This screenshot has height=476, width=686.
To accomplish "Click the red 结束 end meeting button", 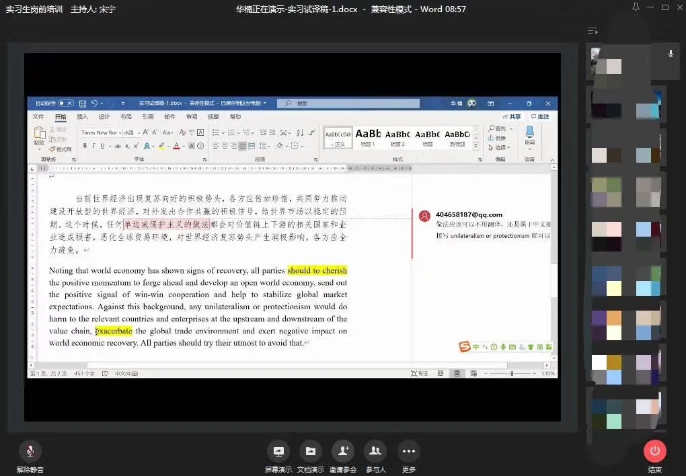I will tap(654, 451).
